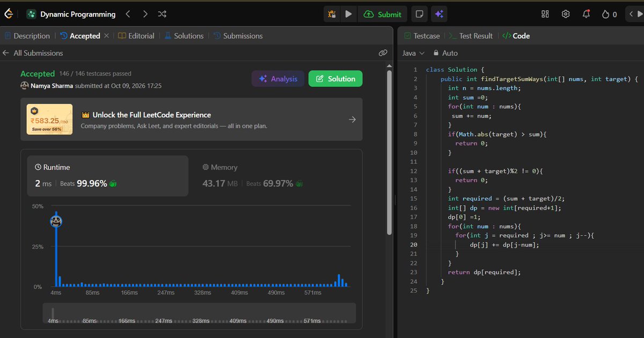Switch to the Submissions tab
Viewport: 644px width, 338px height.
[x=238, y=36]
